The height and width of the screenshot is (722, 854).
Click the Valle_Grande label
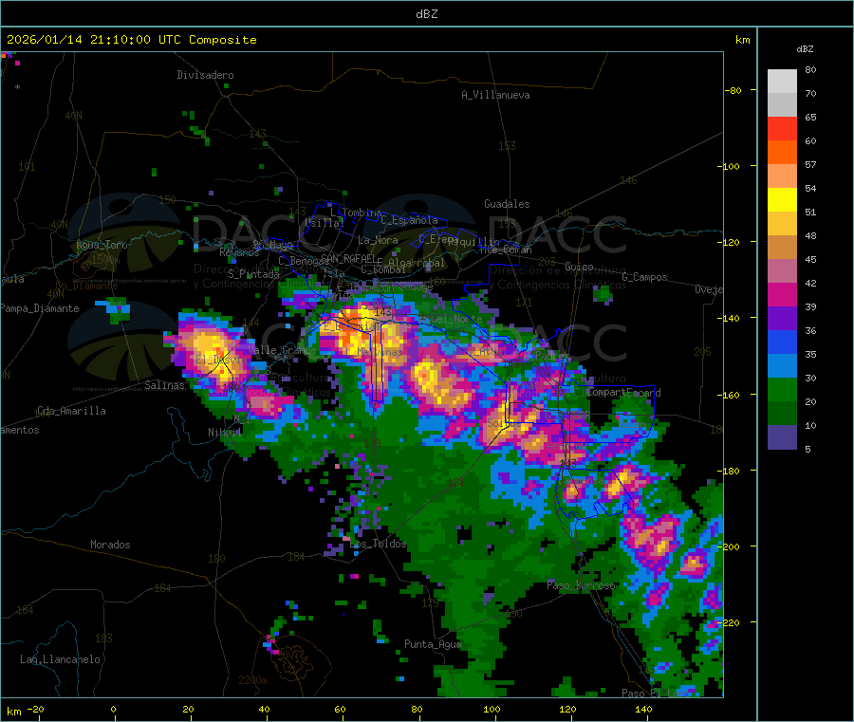click(x=282, y=350)
